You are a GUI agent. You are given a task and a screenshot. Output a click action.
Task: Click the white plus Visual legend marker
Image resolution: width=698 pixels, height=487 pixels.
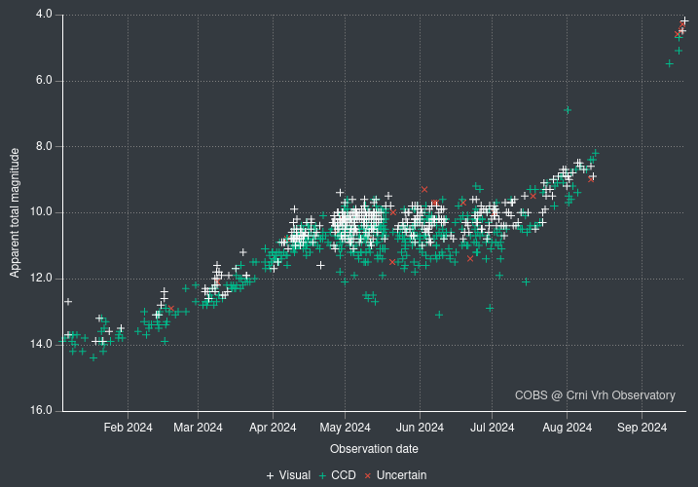(270, 476)
